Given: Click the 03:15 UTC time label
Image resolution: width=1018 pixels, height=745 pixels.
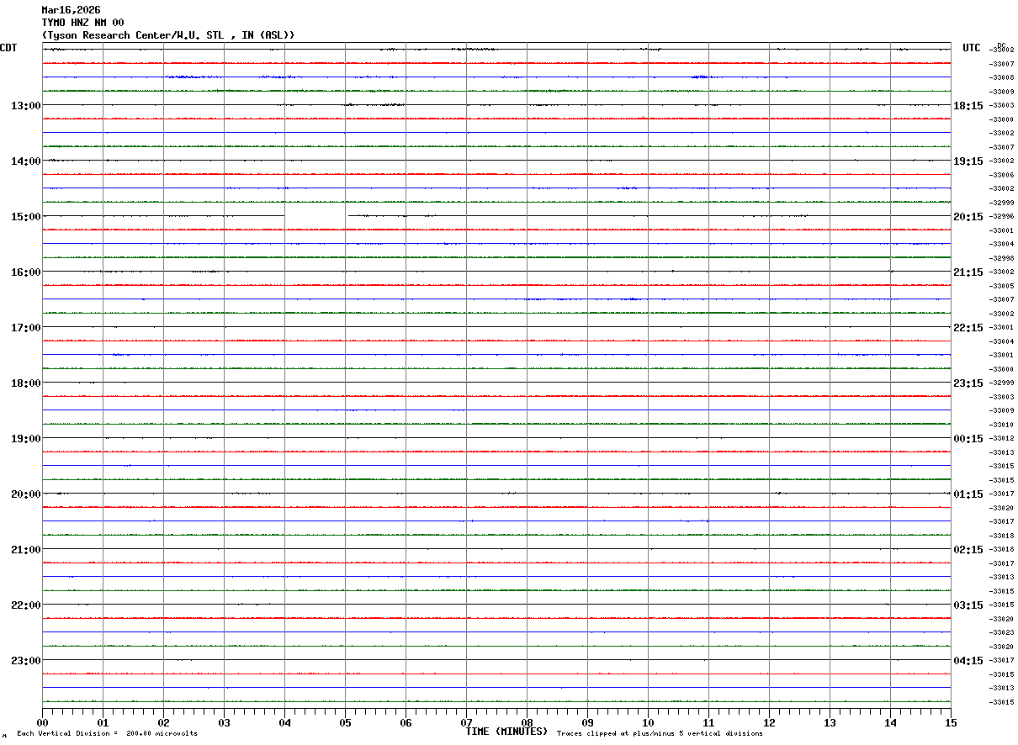Looking at the screenshot, I should point(968,605).
